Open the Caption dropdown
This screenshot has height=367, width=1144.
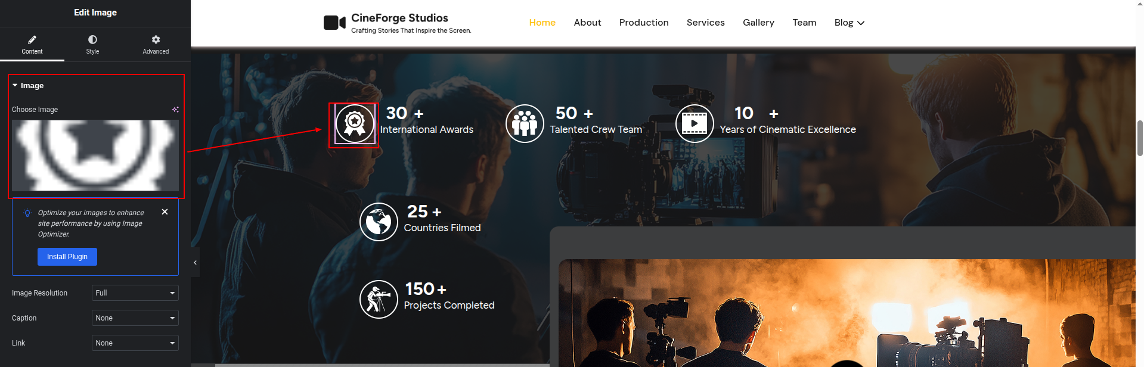(135, 318)
